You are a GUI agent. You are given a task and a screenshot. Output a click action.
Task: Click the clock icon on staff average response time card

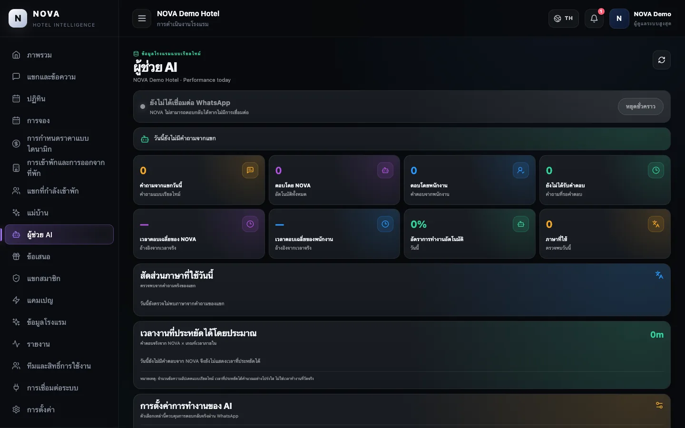(385, 224)
